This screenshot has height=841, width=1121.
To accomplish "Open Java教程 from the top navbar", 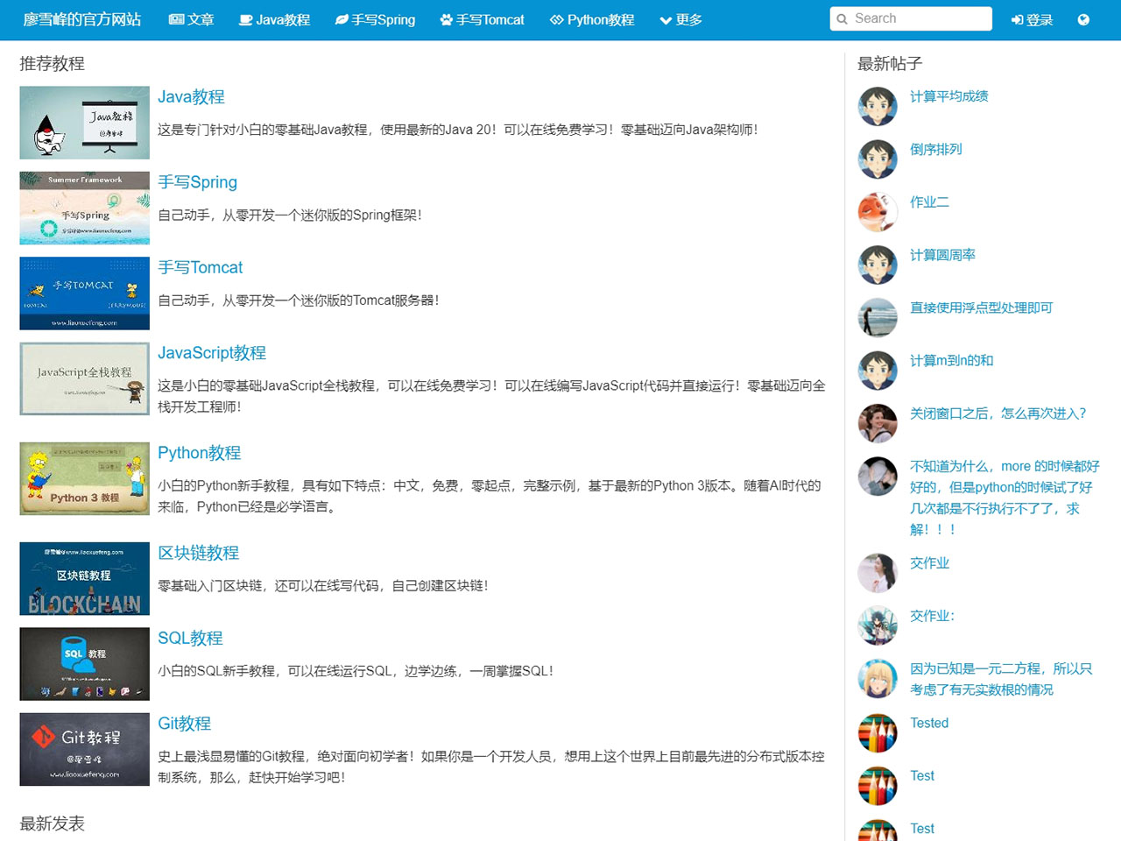I will (274, 19).
